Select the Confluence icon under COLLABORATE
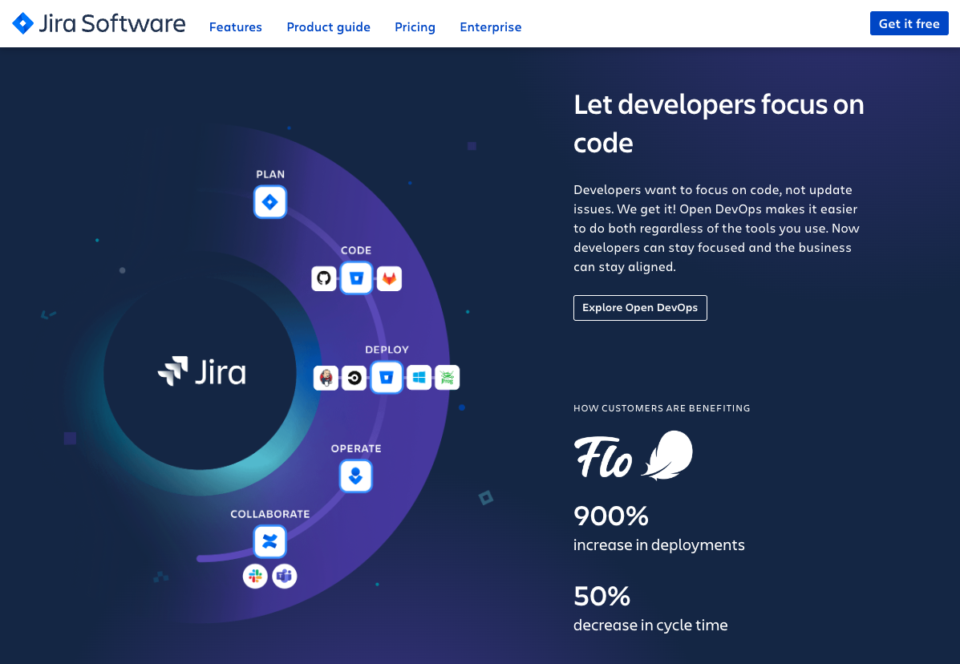 (x=269, y=542)
